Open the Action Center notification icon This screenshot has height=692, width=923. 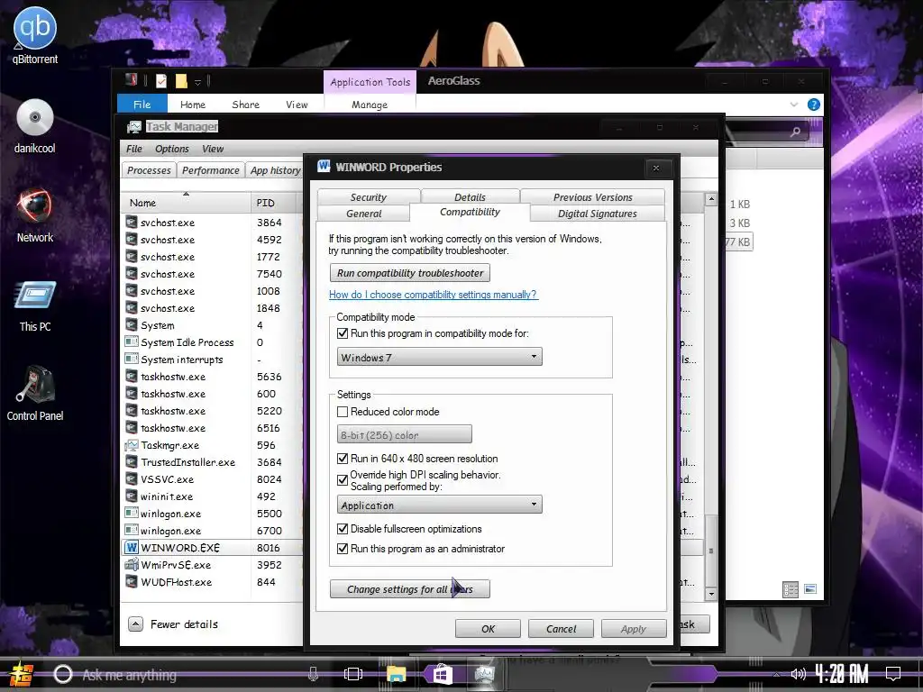click(893, 674)
